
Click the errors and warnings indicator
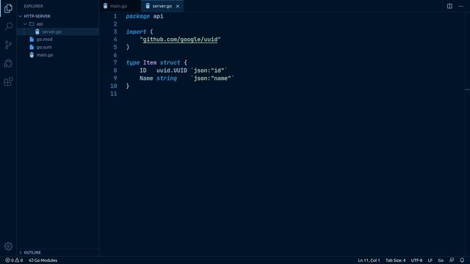[14, 260]
